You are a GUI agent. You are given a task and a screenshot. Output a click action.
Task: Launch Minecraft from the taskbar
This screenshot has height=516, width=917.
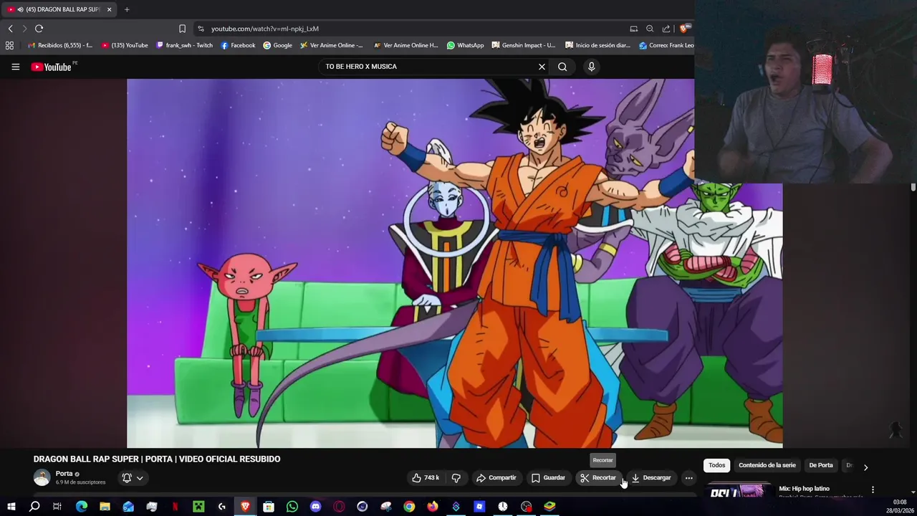tap(198, 507)
